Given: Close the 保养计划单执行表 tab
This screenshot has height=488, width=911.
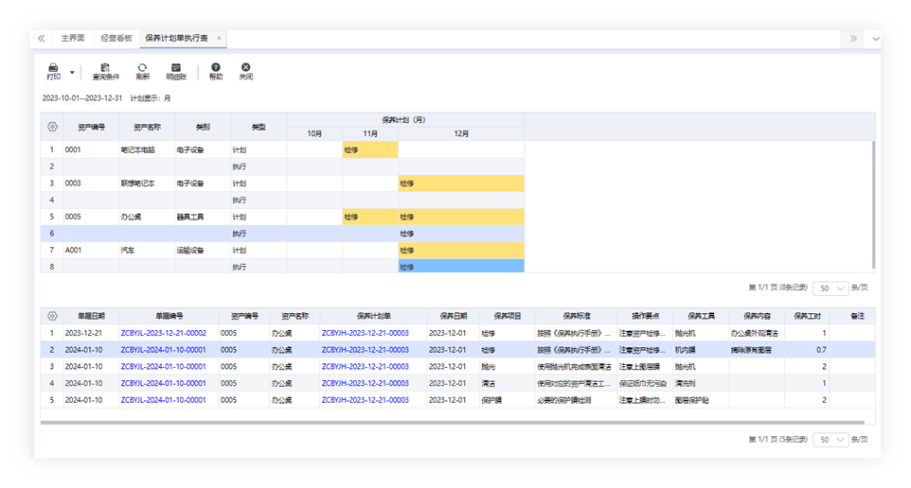Looking at the screenshot, I should pyautogui.click(x=220, y=39).
